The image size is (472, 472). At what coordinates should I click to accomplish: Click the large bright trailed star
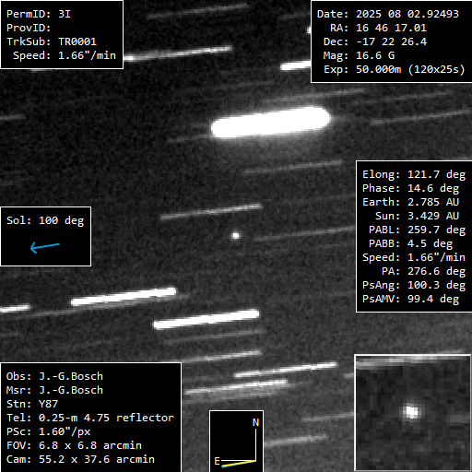[x=270, y=122]
